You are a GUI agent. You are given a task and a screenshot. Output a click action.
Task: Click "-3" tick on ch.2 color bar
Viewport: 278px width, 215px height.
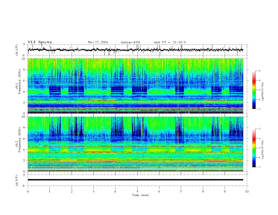click(x=259, y=129)
